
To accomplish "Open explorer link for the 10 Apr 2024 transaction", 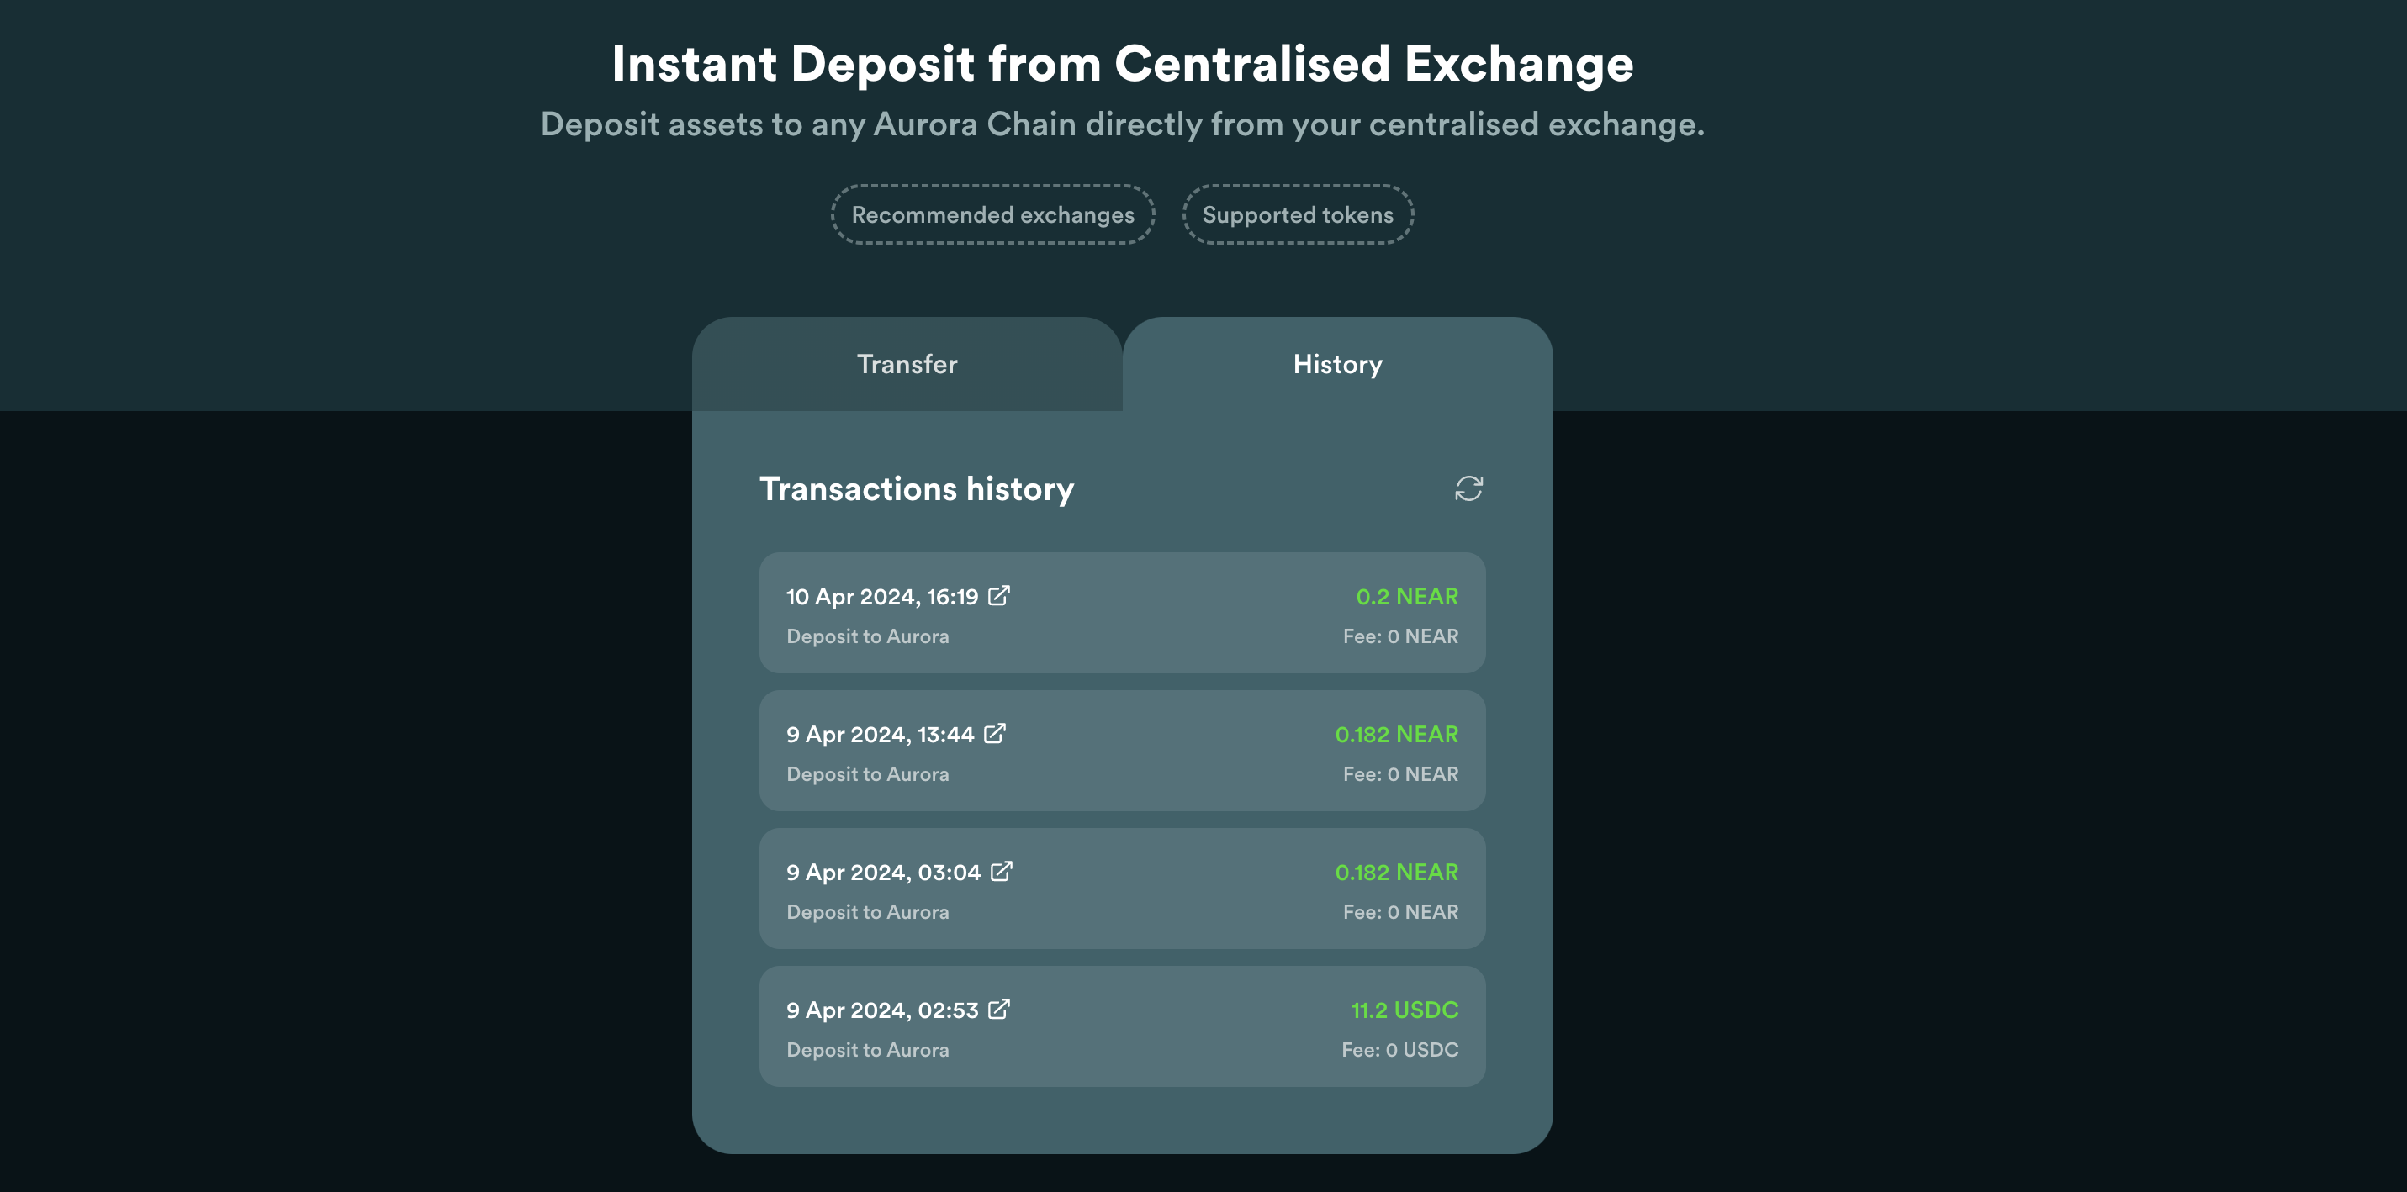I will tap(1001, 595).
